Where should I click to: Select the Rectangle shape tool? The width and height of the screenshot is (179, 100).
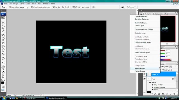3,66
